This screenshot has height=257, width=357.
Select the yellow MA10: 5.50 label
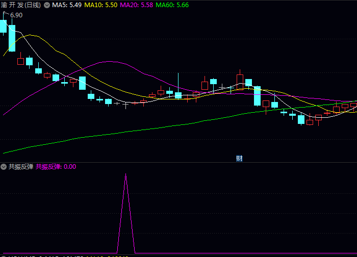click(100, 5)
